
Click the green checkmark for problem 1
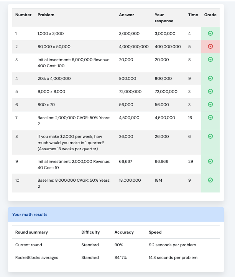(x=210, y=33)
